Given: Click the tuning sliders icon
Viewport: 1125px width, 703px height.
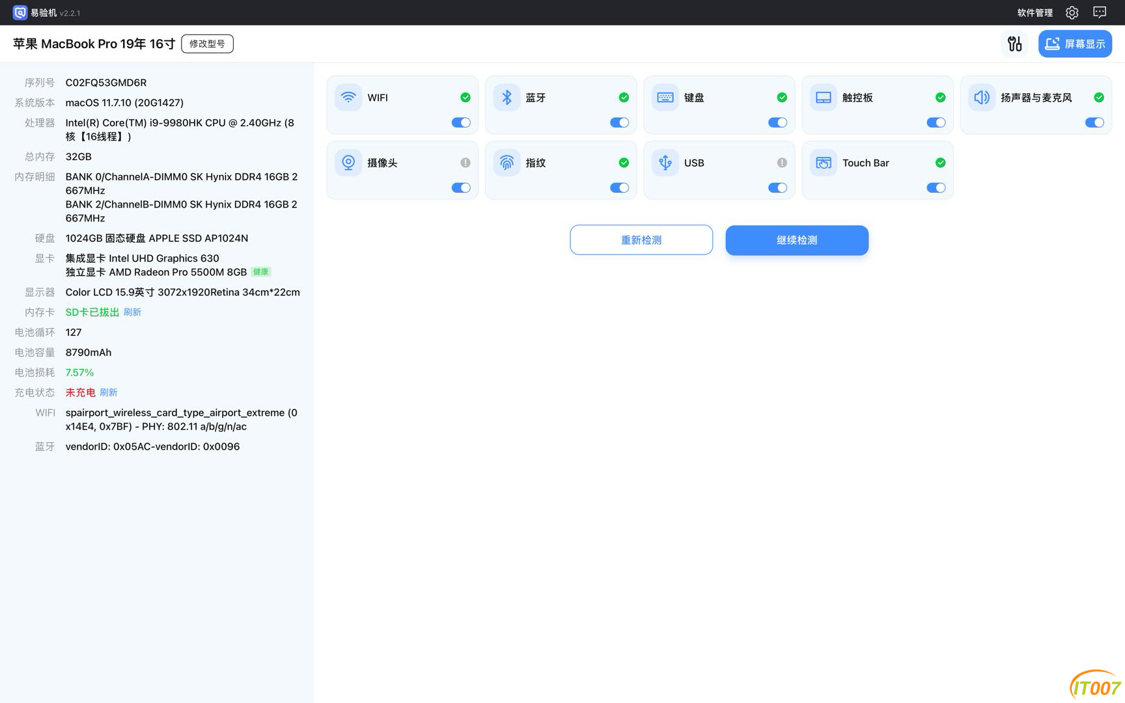Looking at the screenshot, I should click(x=1014, y=44).
